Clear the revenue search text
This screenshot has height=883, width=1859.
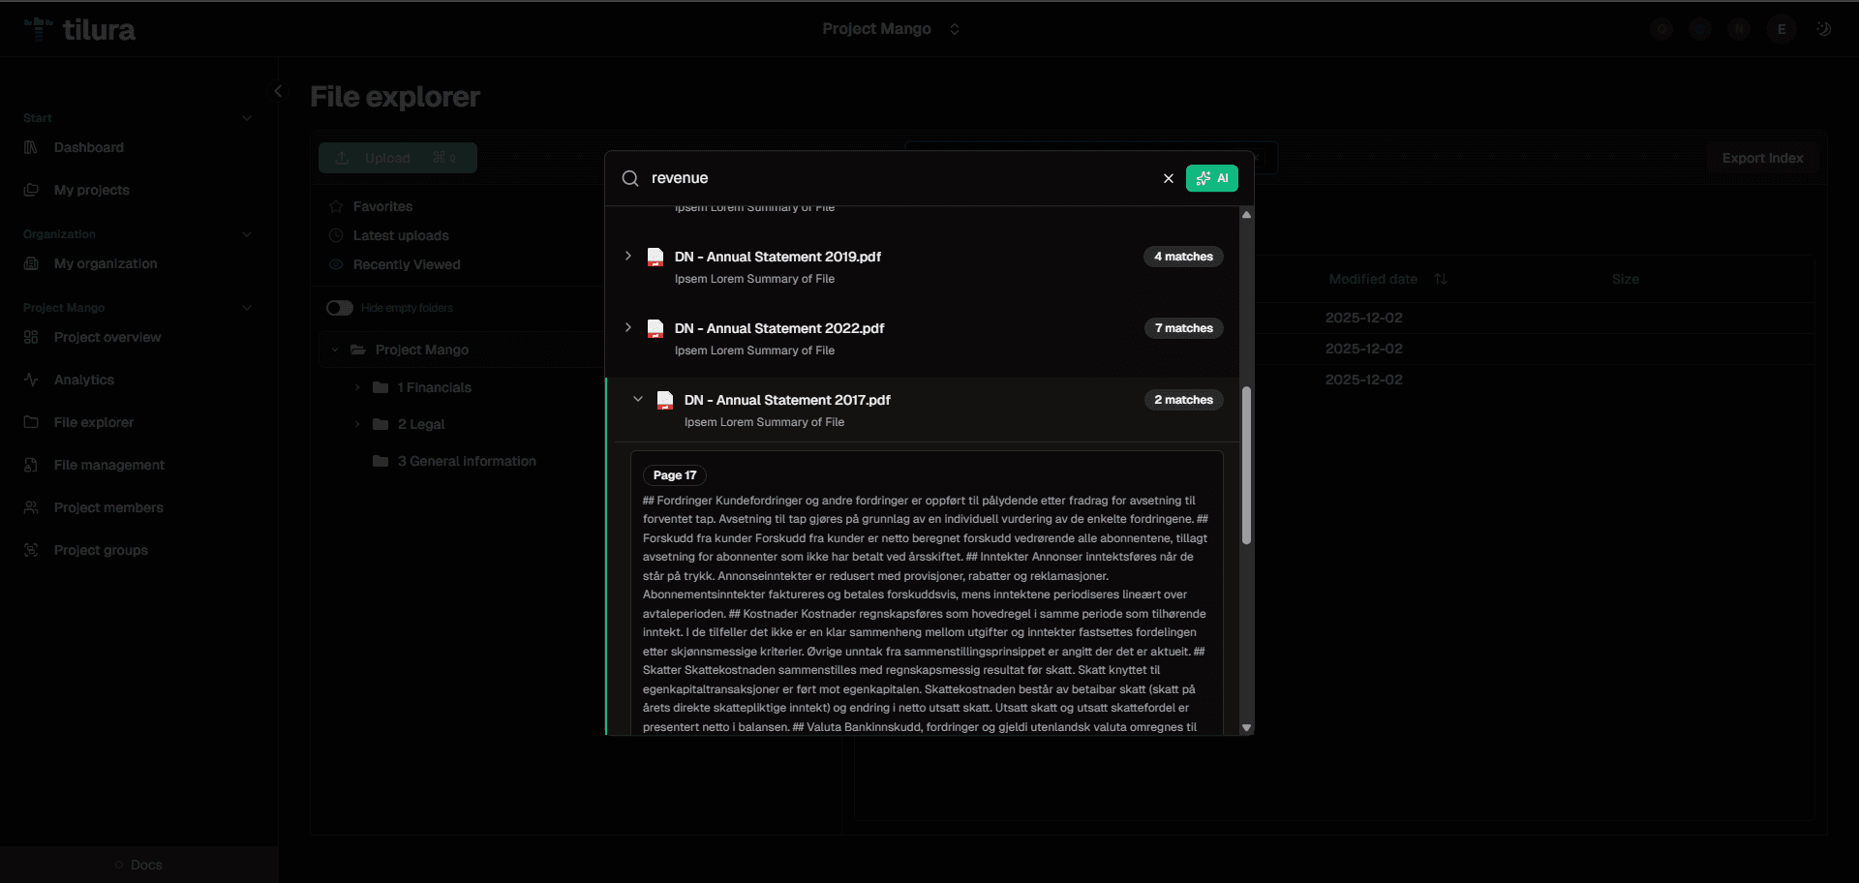pyautogui.click(x=1168, y=178)
